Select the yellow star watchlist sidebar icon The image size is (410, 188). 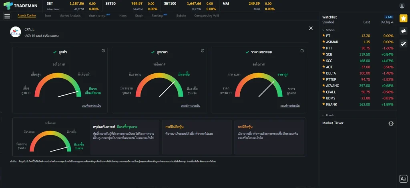coord(403,18)
